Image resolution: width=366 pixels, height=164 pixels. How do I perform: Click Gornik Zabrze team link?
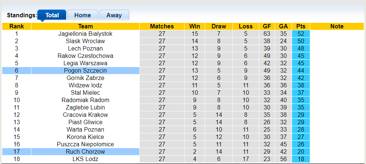85,78
